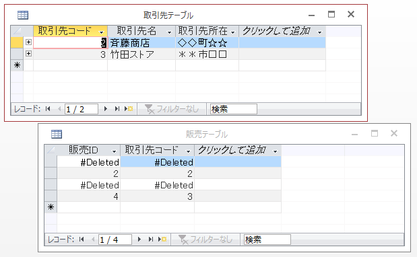Click フィルターなし filter indicator in 取引先テーブル
This screenshot has width=417, height=257.
(x=172, y=109)
